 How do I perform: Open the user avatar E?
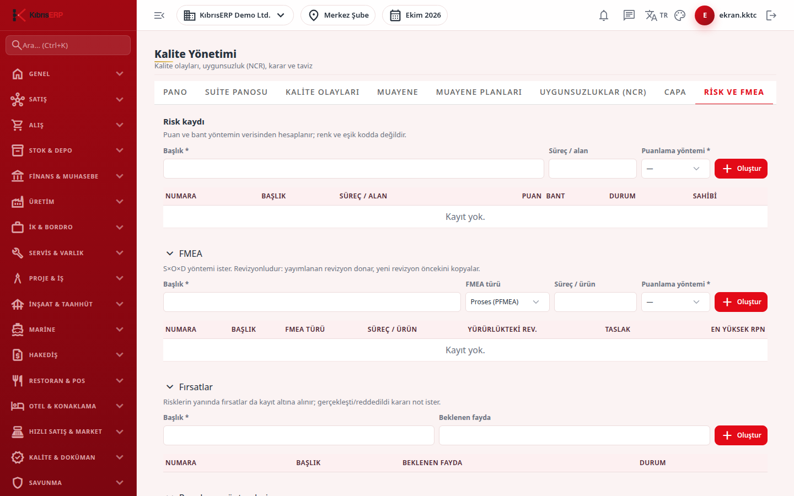pos(705,15)
